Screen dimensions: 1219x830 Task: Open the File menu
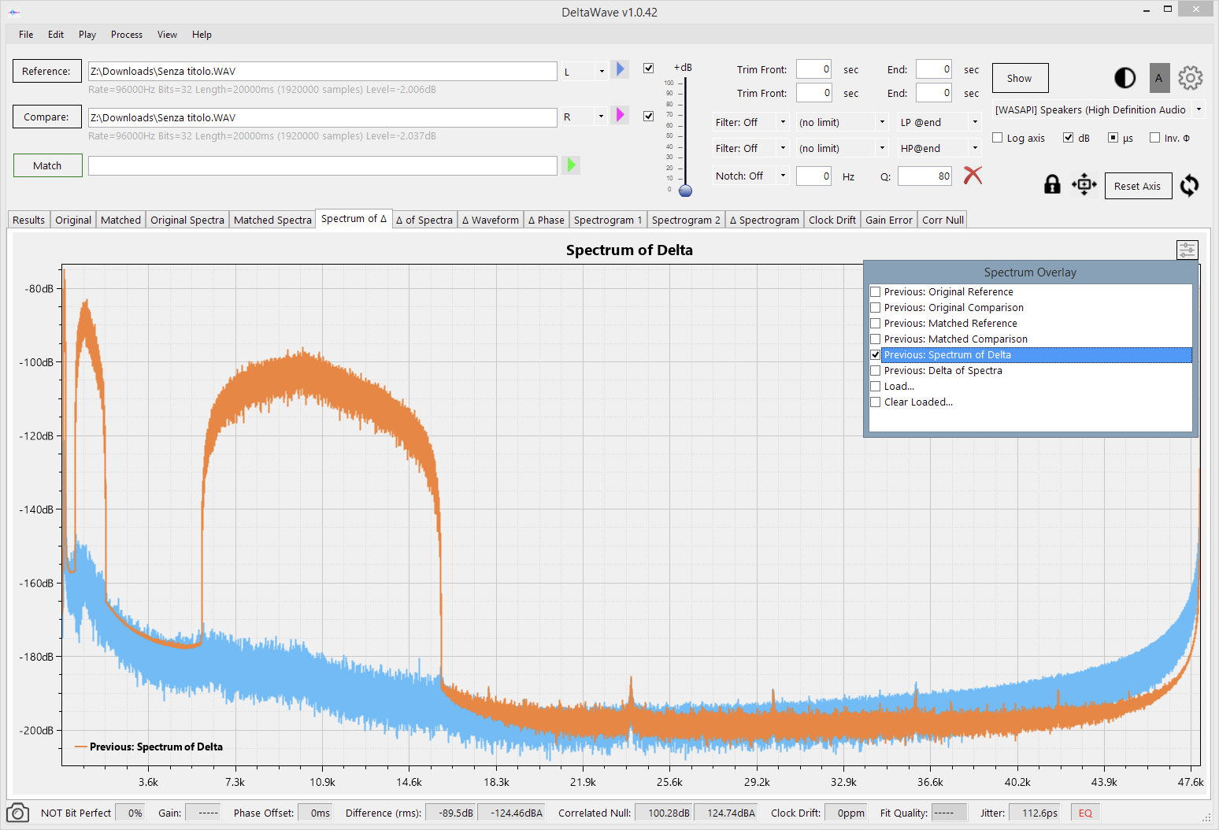26,34
